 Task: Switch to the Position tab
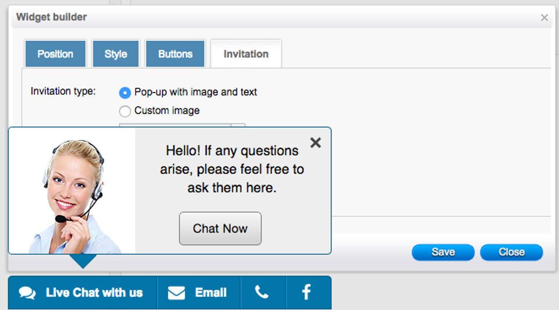pyautogui.click(x=55, y=54)
